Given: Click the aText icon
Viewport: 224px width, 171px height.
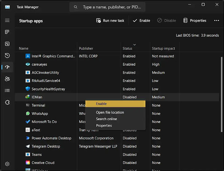Looking at the screenshot, I should point(28,130).
